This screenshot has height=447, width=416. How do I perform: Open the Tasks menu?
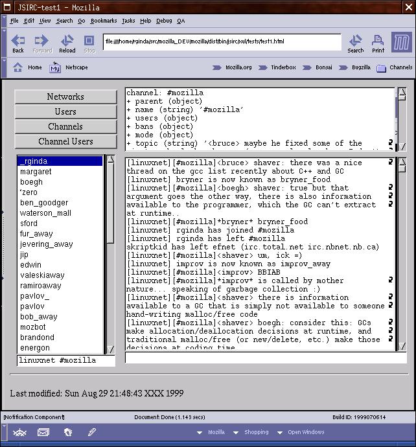tap(128, 21)
